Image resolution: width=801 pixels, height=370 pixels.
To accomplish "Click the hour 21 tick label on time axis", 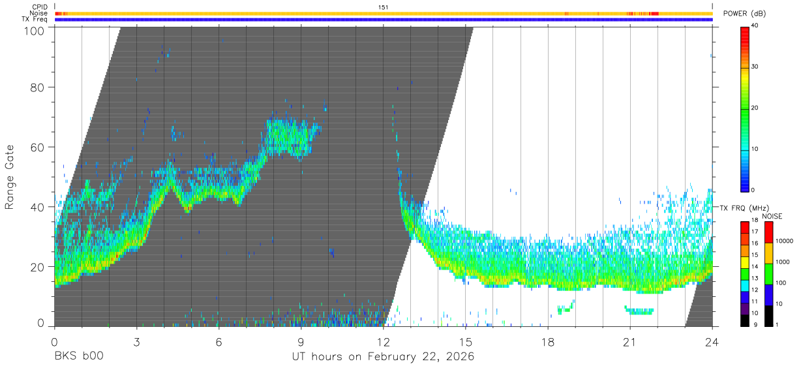I will (x=629, y=341).
